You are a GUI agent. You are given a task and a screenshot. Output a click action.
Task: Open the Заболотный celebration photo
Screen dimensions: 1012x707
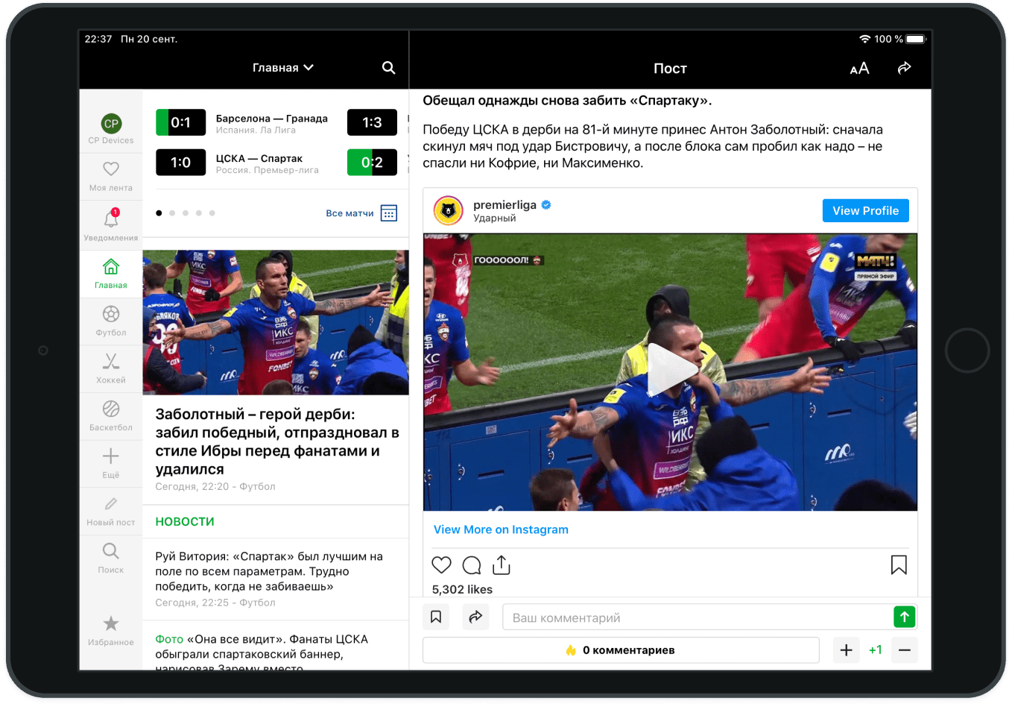pos(276,322)
